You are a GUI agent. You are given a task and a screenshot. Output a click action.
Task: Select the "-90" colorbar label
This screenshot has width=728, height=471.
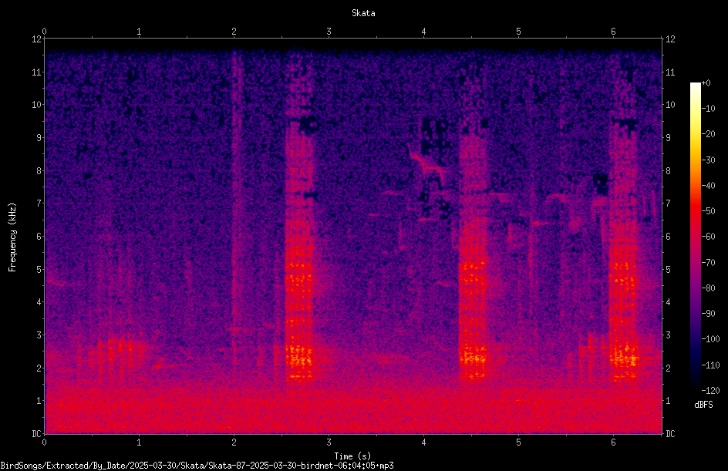[708, 314]
